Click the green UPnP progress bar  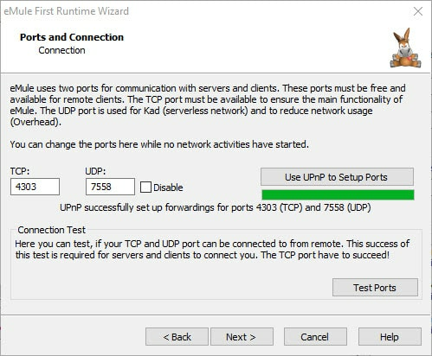(338, 194)
